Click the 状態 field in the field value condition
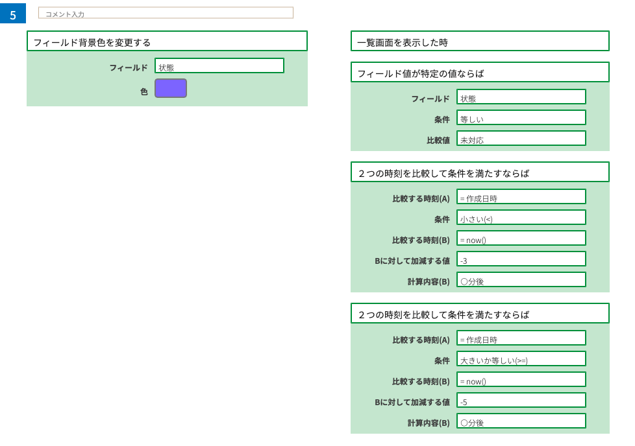The height and width of the screenshot is (446, 635). (x=521, y=97)
